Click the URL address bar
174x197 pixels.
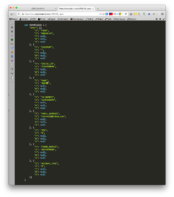point(60,14)
